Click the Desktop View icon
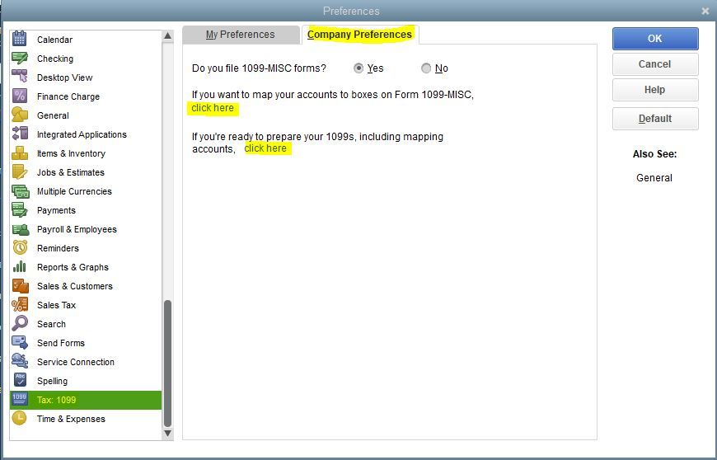 [x=20, y=77]
